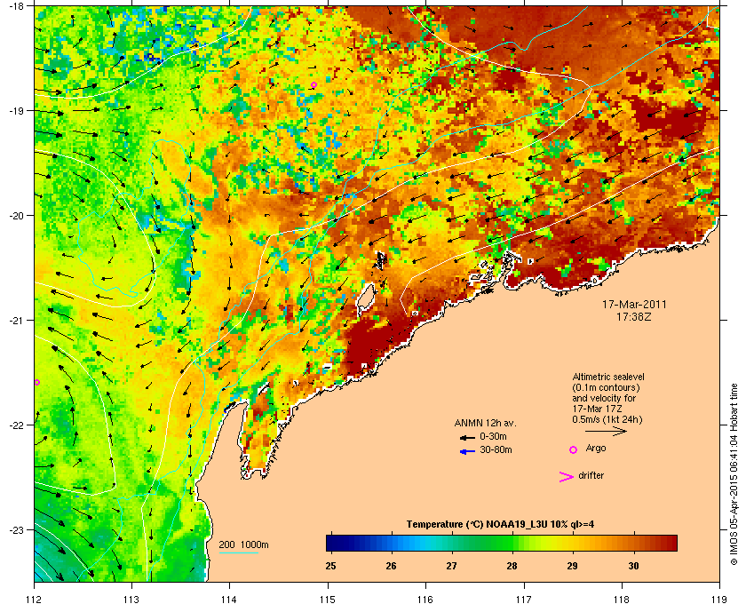Click the Argo float marker near latitude -18.8

313,85
